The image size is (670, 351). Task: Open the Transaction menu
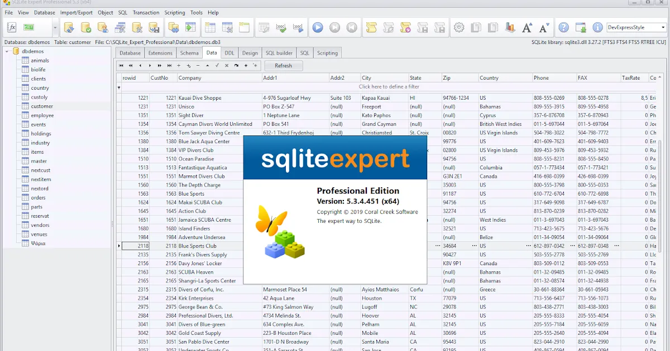point(146,12)
